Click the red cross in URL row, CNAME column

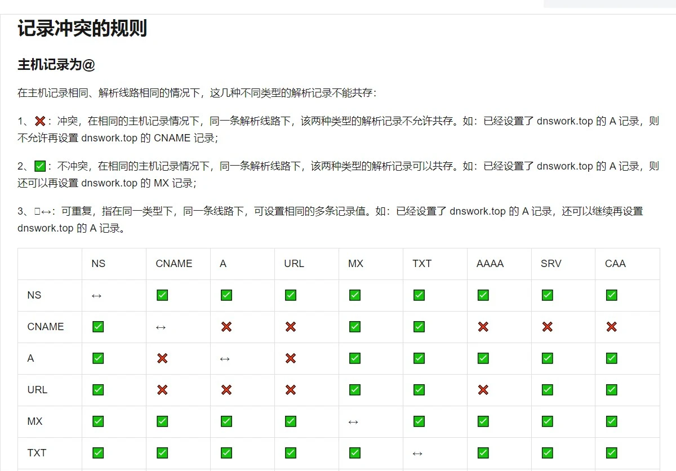[x=162, y=390]
